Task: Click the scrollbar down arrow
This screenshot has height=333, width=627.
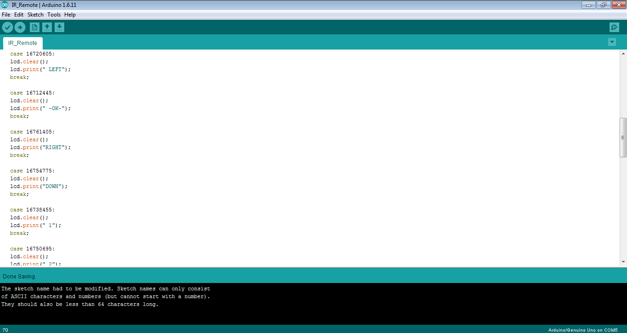Action: point(623,262)
